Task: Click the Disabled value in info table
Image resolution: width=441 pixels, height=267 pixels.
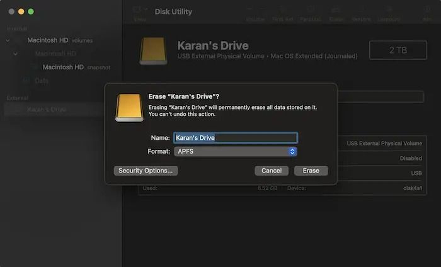Action: [411, 159]
